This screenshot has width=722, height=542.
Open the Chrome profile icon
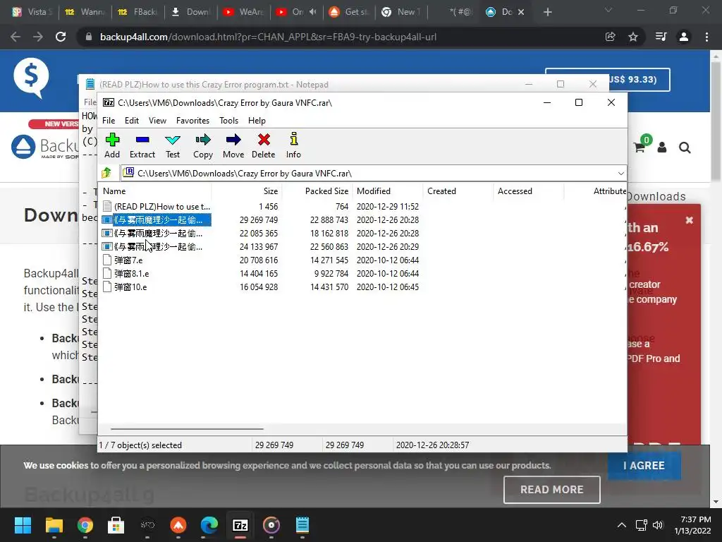(684, 37)
